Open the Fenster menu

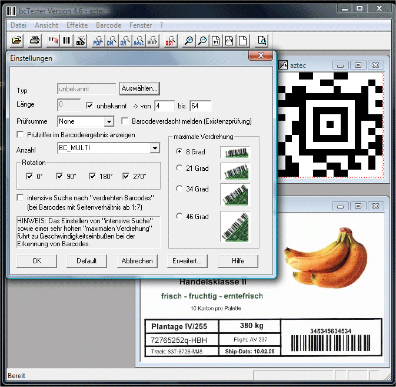tap(141, 25)
